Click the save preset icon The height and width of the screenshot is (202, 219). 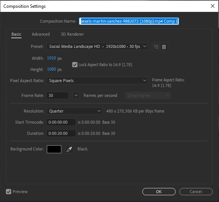[x=156, y=47]
